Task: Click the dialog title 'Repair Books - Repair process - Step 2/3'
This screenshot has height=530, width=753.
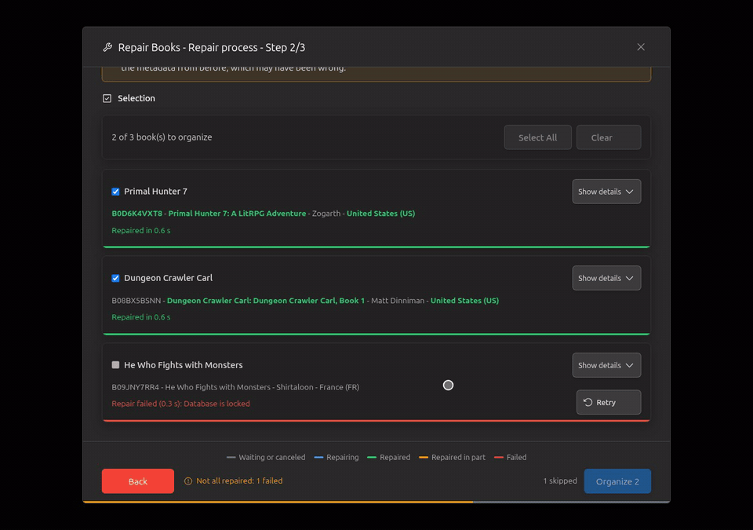Action: (211, 47)
